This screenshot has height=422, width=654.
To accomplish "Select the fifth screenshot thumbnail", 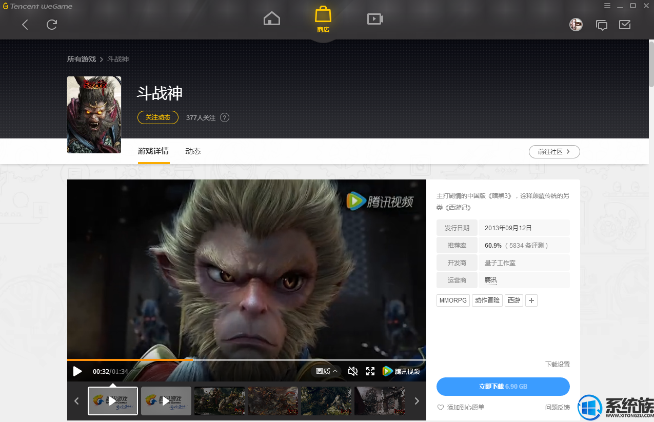I will [326, 401].
